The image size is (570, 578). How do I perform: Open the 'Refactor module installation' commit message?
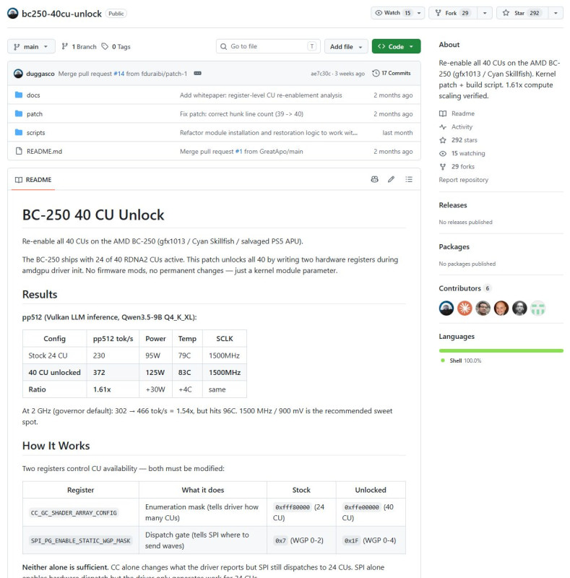click(x=269, y=132)
